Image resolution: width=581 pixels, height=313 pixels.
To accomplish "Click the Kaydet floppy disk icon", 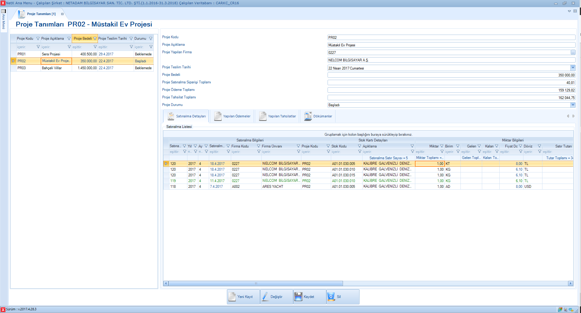I will 298,297.
